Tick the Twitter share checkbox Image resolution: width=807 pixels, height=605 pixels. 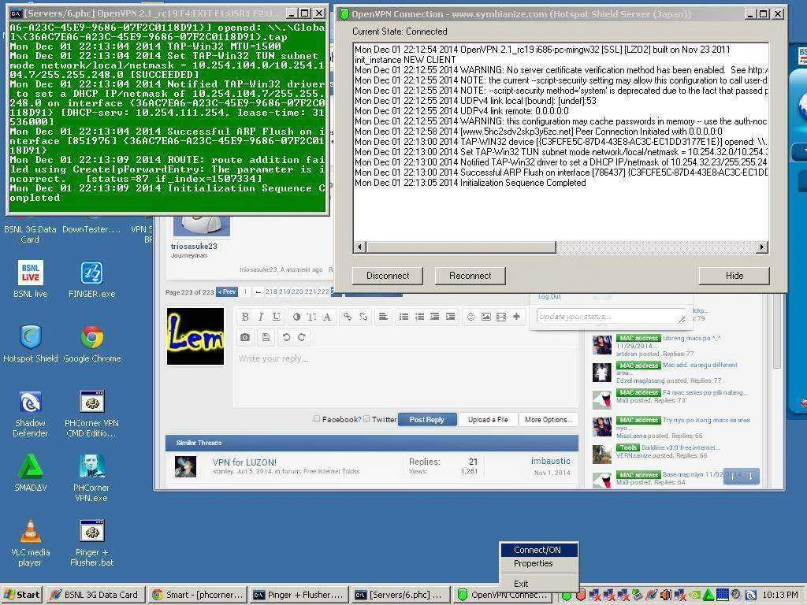[x=366, y=419]
